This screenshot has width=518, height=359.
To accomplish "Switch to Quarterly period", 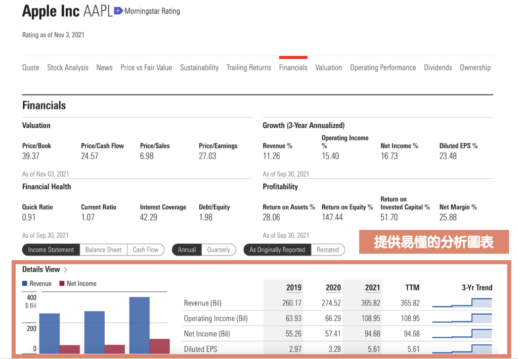I will coord(219,250).
